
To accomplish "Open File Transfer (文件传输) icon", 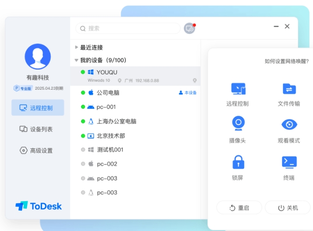I will tap(289, 88).
